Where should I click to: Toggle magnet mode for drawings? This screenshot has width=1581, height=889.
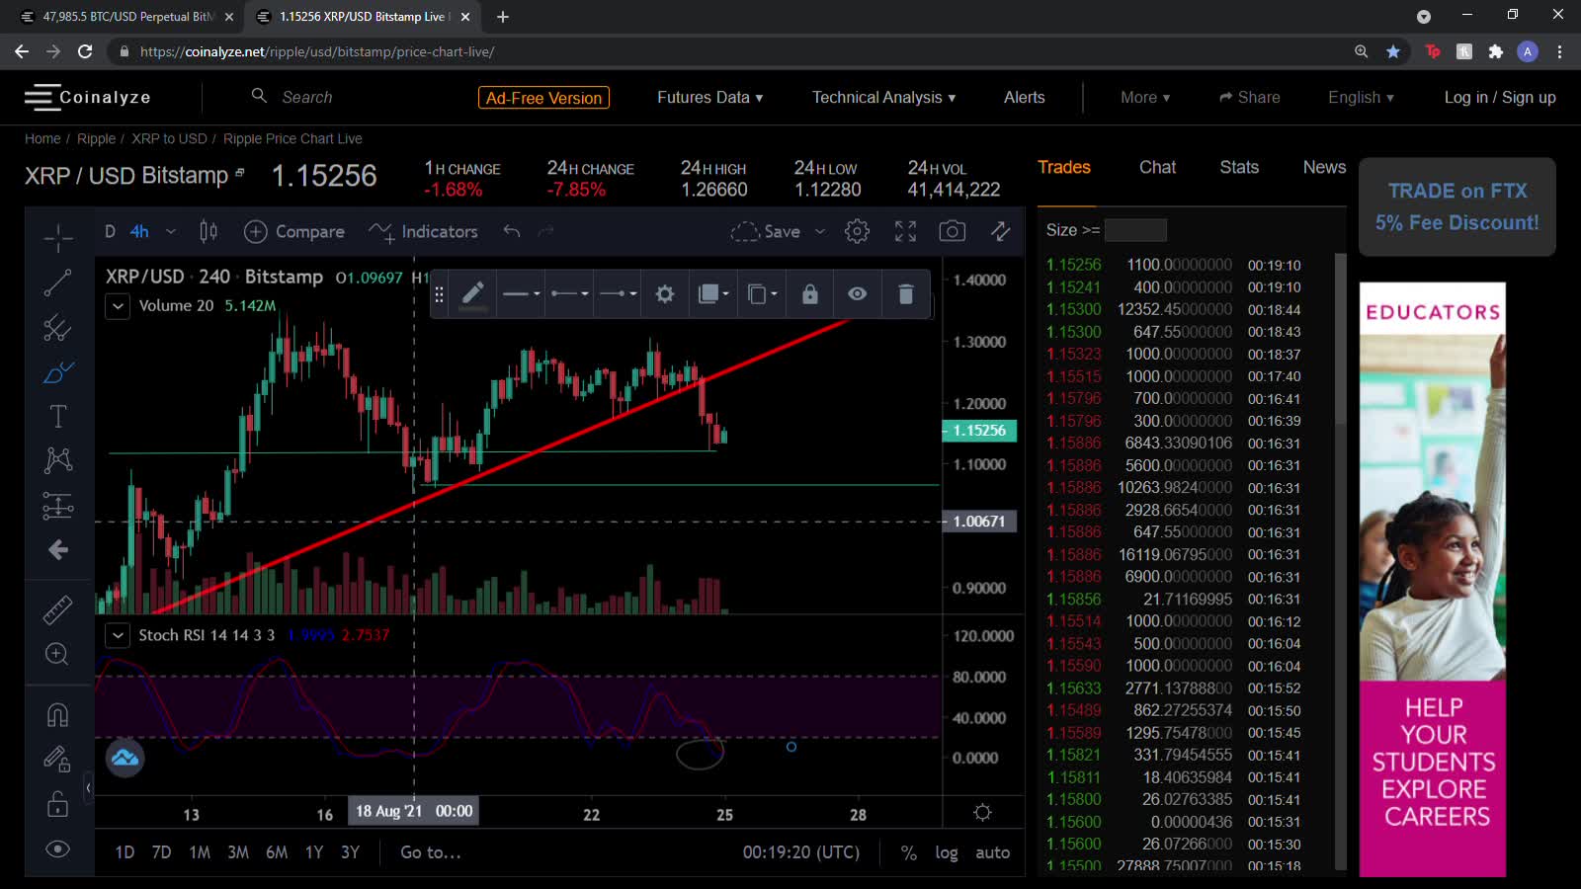pyautogui.click(x=58, y=714)
